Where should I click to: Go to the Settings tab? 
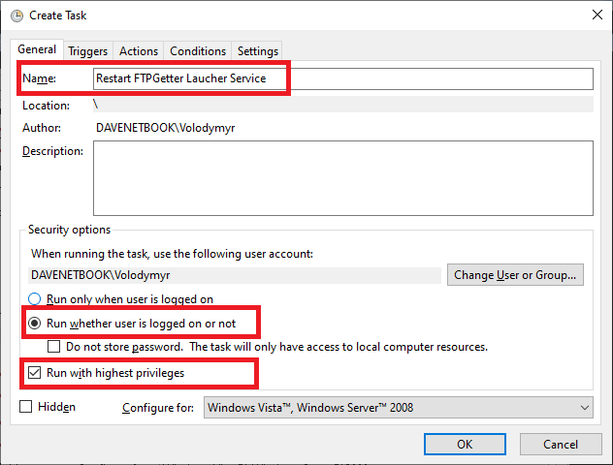tap(258, 51)
